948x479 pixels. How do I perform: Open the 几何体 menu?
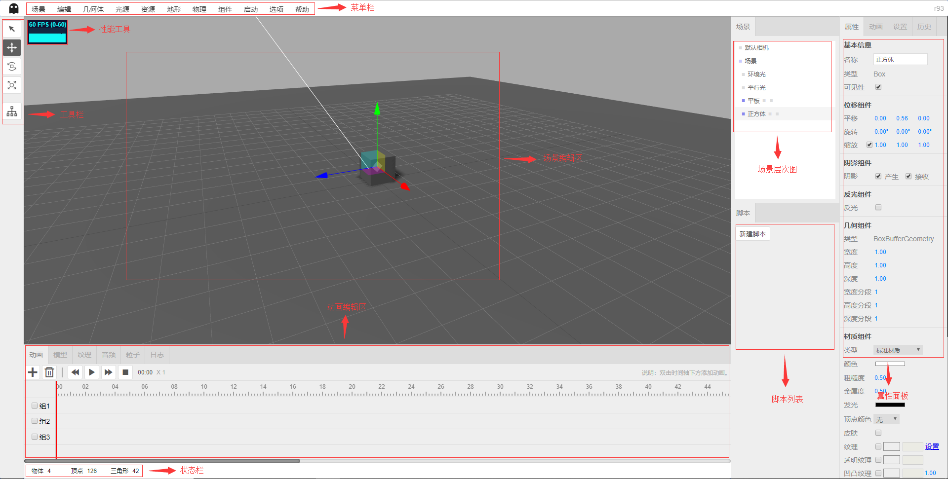point(93,9)
